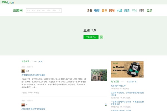Click the 精选内容 heading
Screen dimensions: 167x111
tap(25, 61)
